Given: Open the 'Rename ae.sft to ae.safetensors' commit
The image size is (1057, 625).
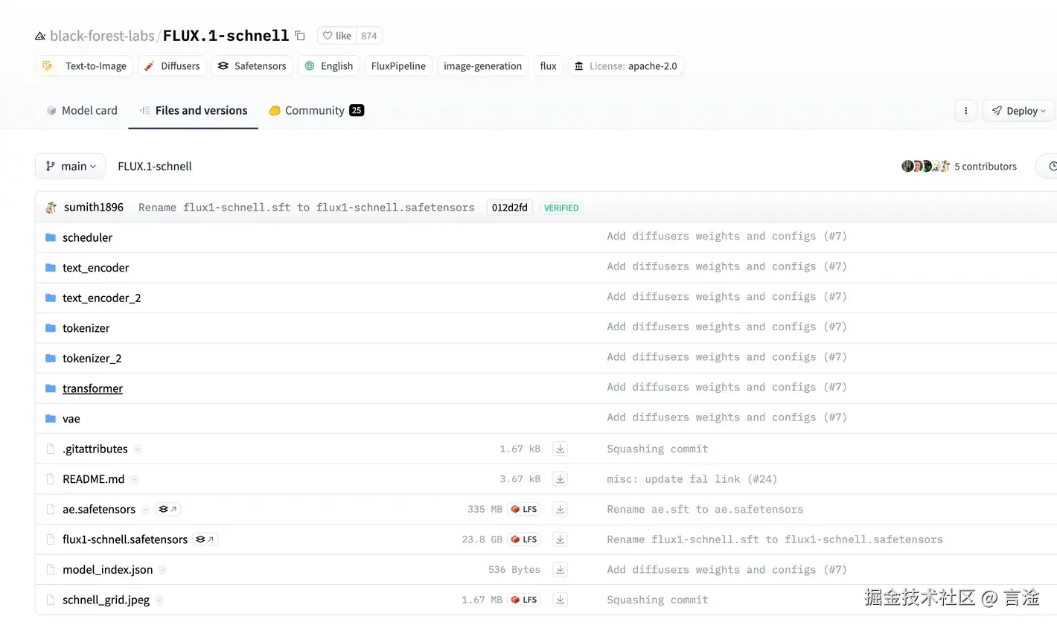Looking at the screenshot, I should point(705,510).
